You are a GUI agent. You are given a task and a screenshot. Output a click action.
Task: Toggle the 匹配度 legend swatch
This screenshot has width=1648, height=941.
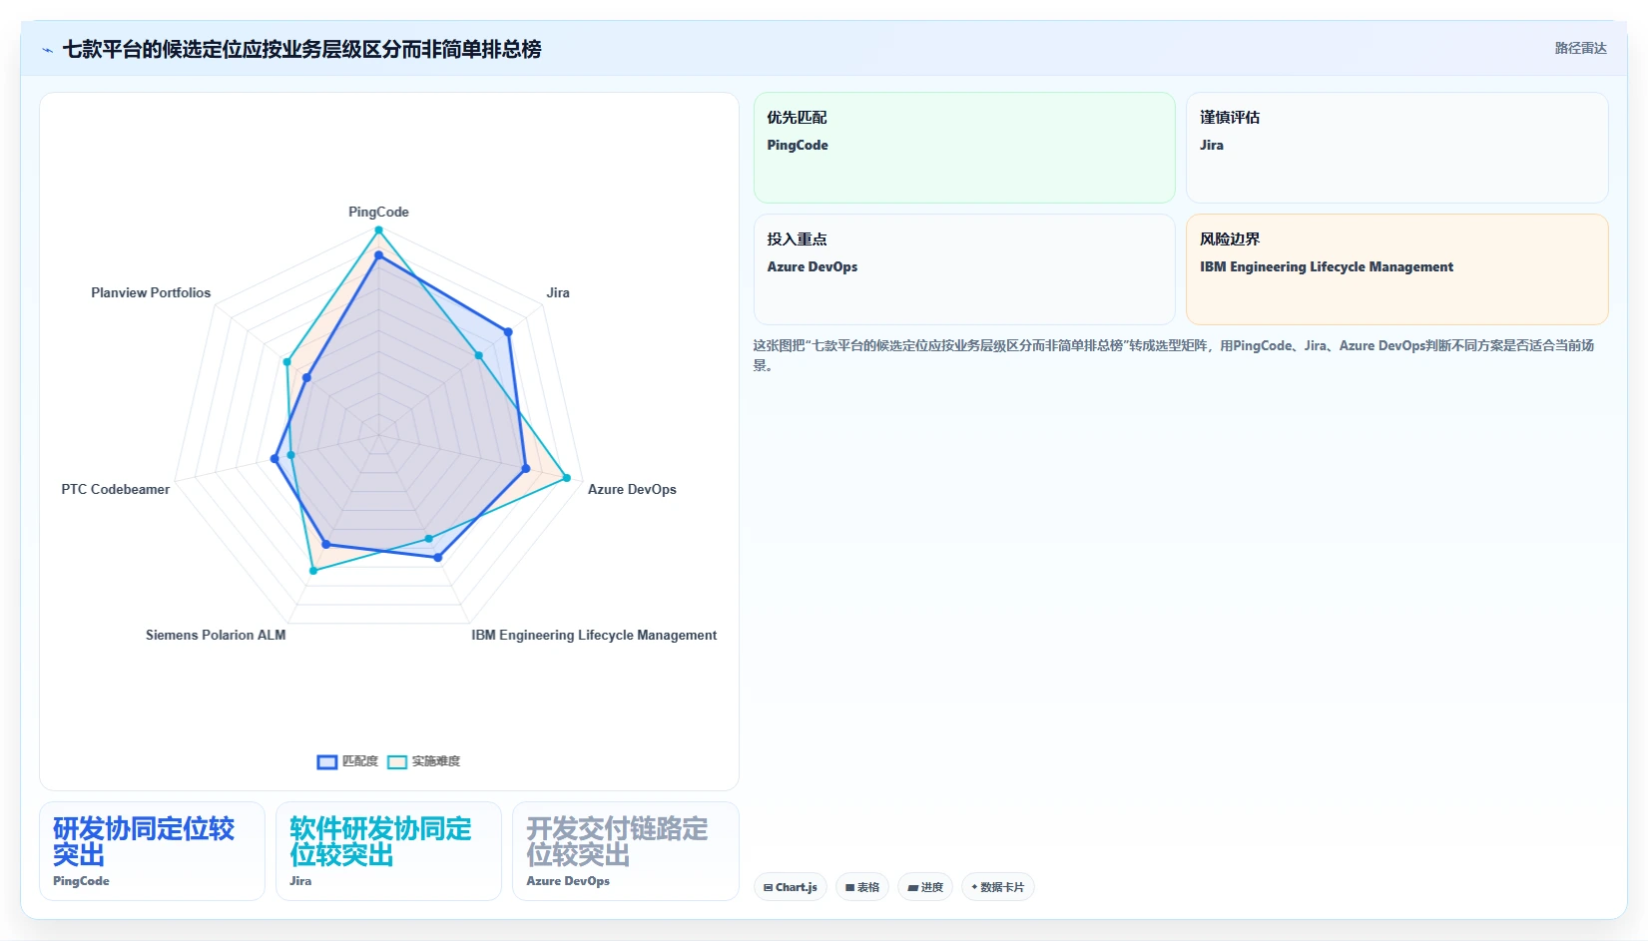pyautogui.click(x=327, y=762)
